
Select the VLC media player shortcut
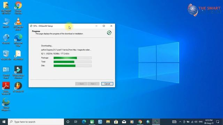click(x=18, y=24)
